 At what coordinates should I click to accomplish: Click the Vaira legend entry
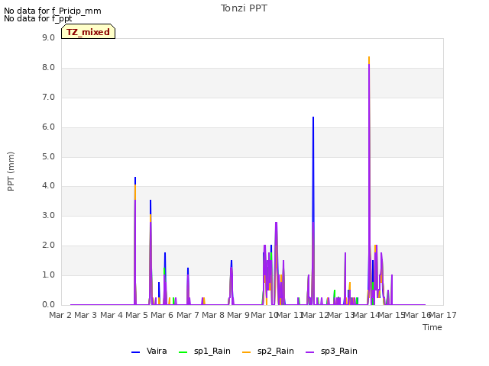(x=149, y=351)
